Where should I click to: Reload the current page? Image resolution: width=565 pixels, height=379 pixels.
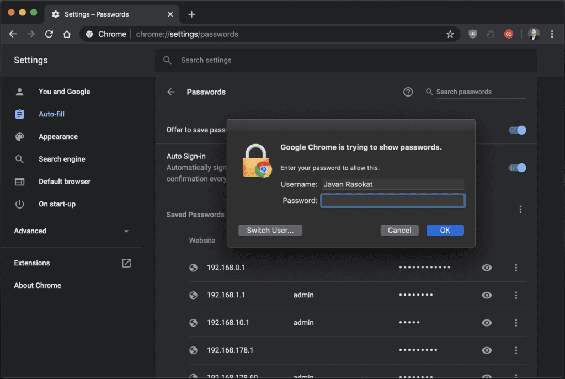(x=49, y=34)
